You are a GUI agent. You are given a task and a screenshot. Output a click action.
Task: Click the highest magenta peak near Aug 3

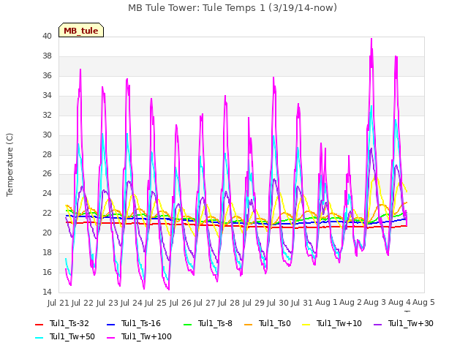[371, 39]
